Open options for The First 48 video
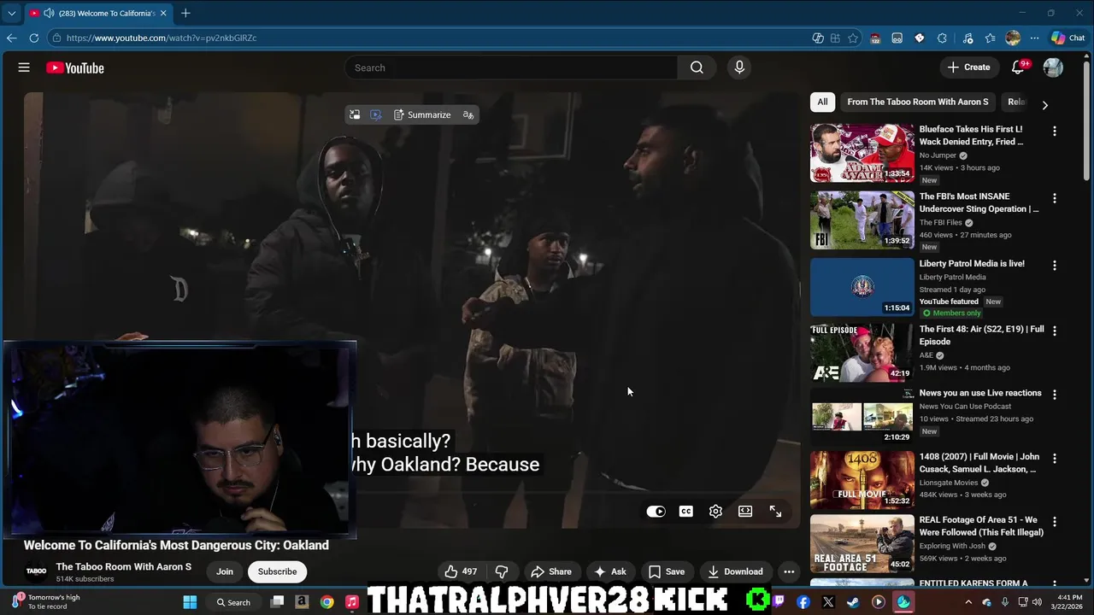Screen dimensions: 1094x615 (1054, 331)
